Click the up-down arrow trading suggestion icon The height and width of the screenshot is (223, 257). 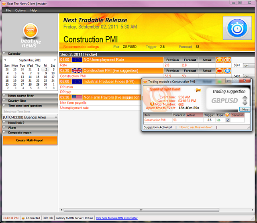245,100
